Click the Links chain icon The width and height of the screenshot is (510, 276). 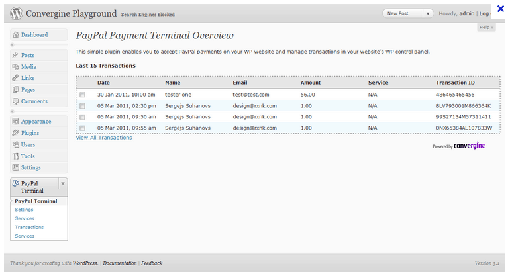coord(15,78)
